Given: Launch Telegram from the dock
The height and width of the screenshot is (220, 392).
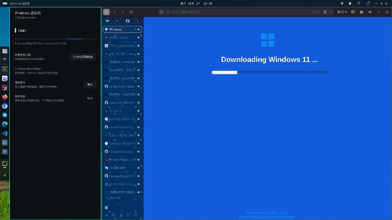Looking at the screenshot, I should pyautogui.click(x=5, y=115).
